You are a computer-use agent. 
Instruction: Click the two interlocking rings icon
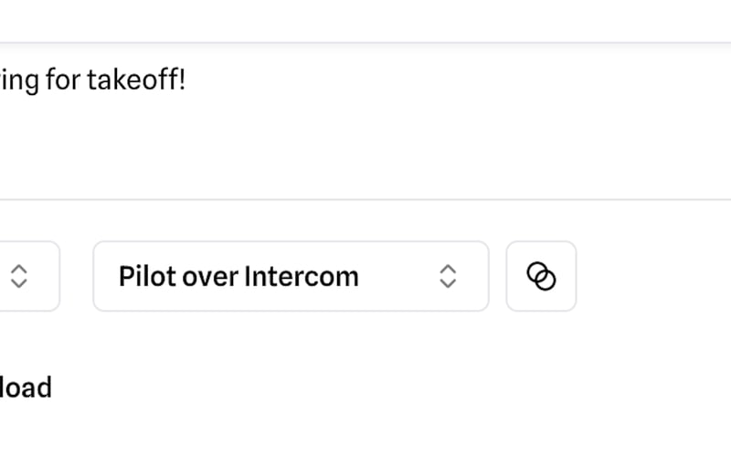point(541,276)
